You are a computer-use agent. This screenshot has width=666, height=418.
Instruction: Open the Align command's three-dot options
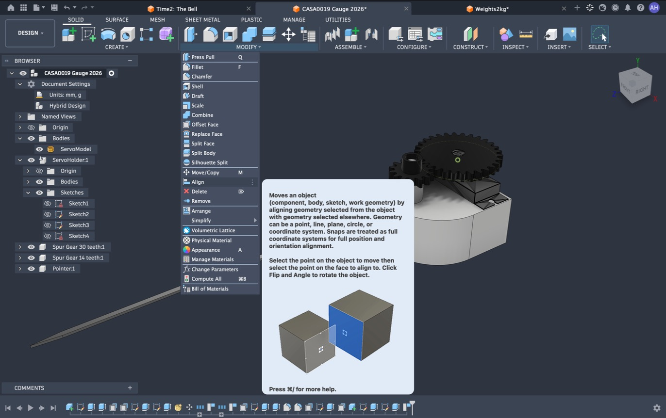click(252, 182)
